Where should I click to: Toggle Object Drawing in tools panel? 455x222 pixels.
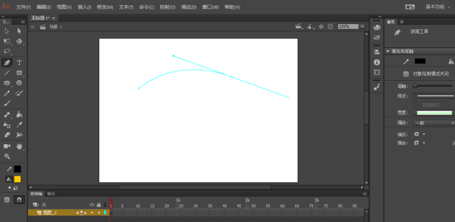(x=7, y=200)
